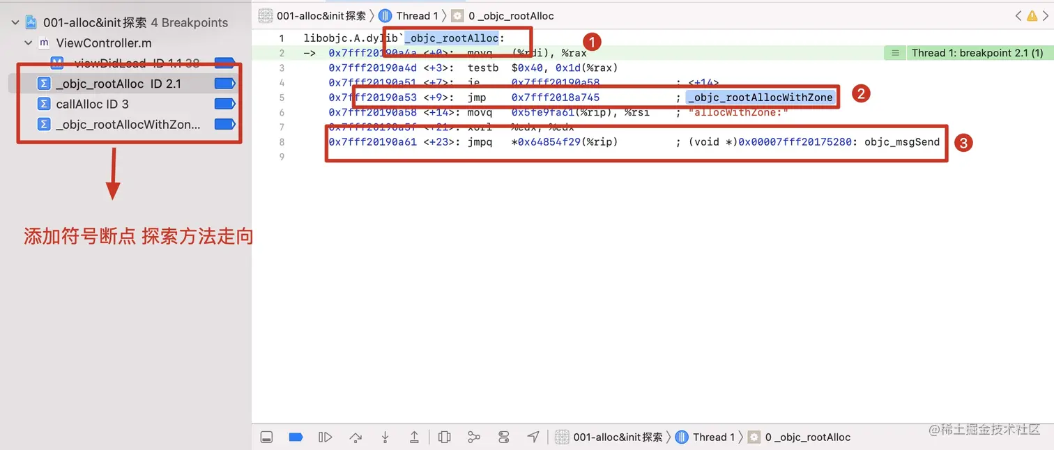Screen dimensions: 1054x450
Task: Open Environment Overrides
Action: [504, 437]
